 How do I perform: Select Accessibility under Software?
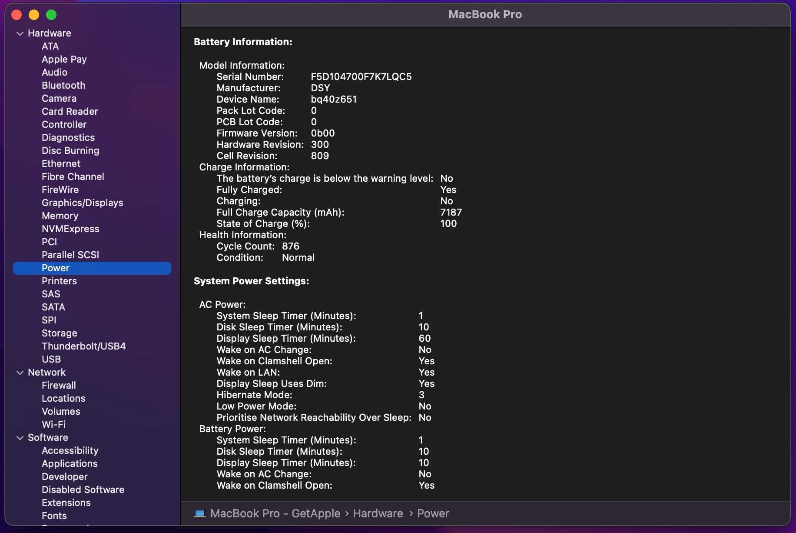click(x=70, y=450)
